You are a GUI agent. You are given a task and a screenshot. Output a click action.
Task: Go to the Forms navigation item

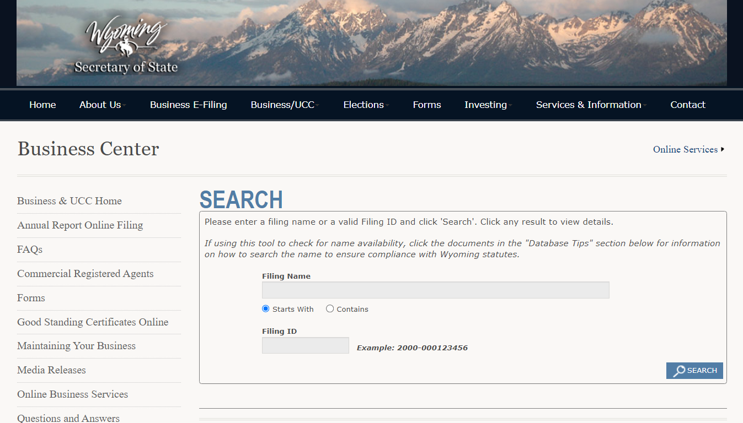(427, 105)
